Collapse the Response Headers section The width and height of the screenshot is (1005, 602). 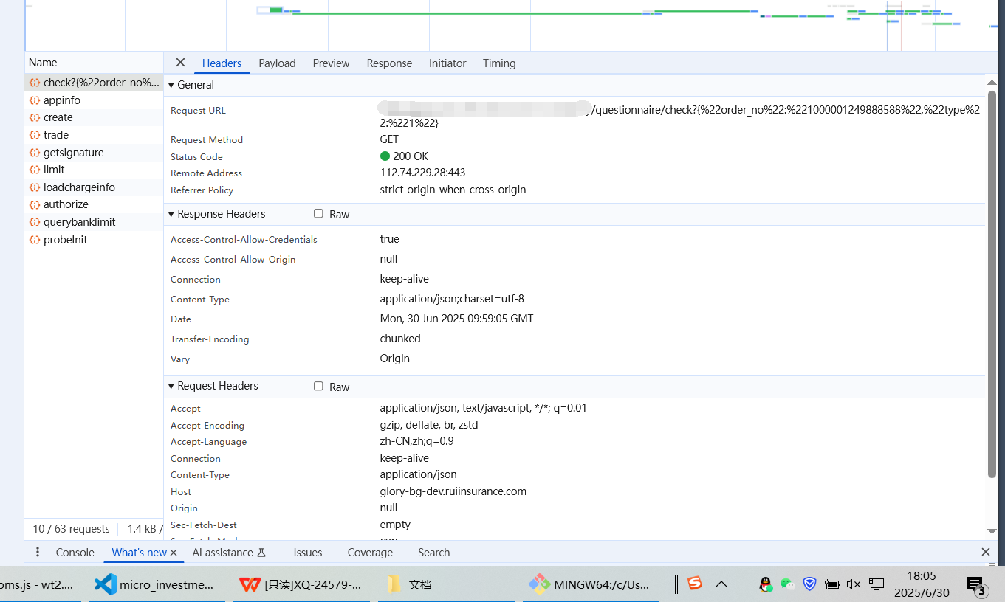[x=171, y=214]
